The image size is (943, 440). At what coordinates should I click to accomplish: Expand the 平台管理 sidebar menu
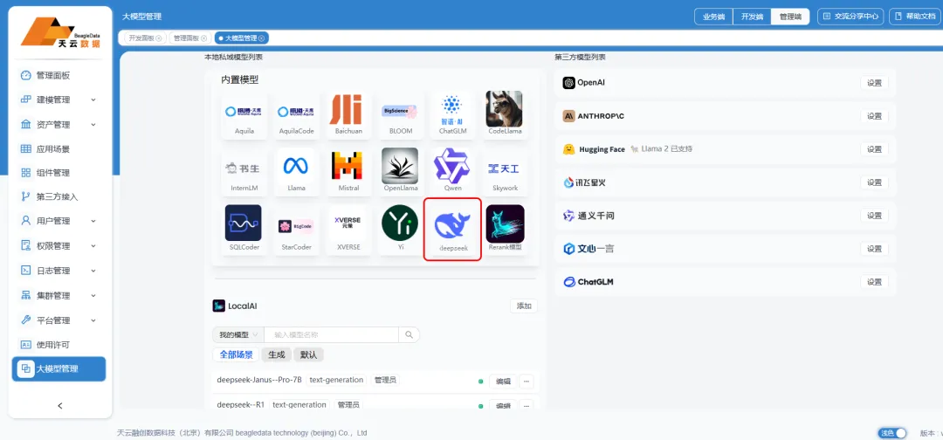(x=59, y=320)
